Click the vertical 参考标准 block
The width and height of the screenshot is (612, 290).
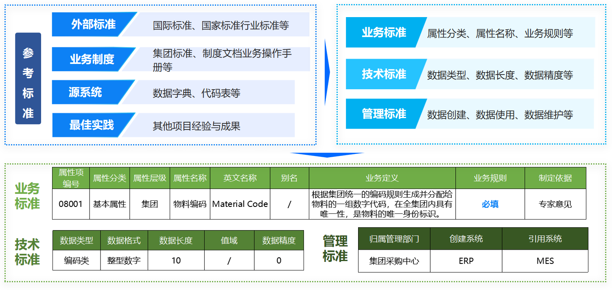[28, 78]
